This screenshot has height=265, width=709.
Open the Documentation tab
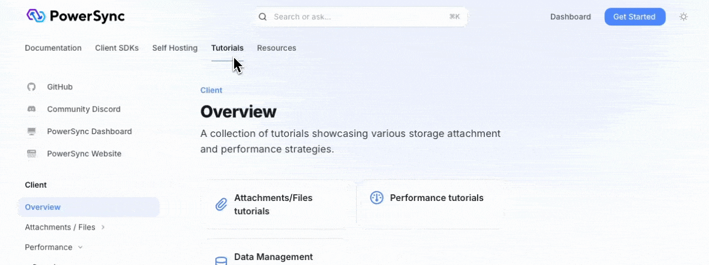[x=53, y=48]
